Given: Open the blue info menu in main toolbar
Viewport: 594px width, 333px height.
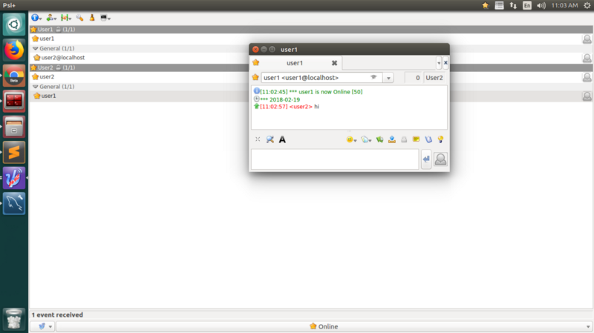Looking at the screenshot, I should [x=36, y=17].
